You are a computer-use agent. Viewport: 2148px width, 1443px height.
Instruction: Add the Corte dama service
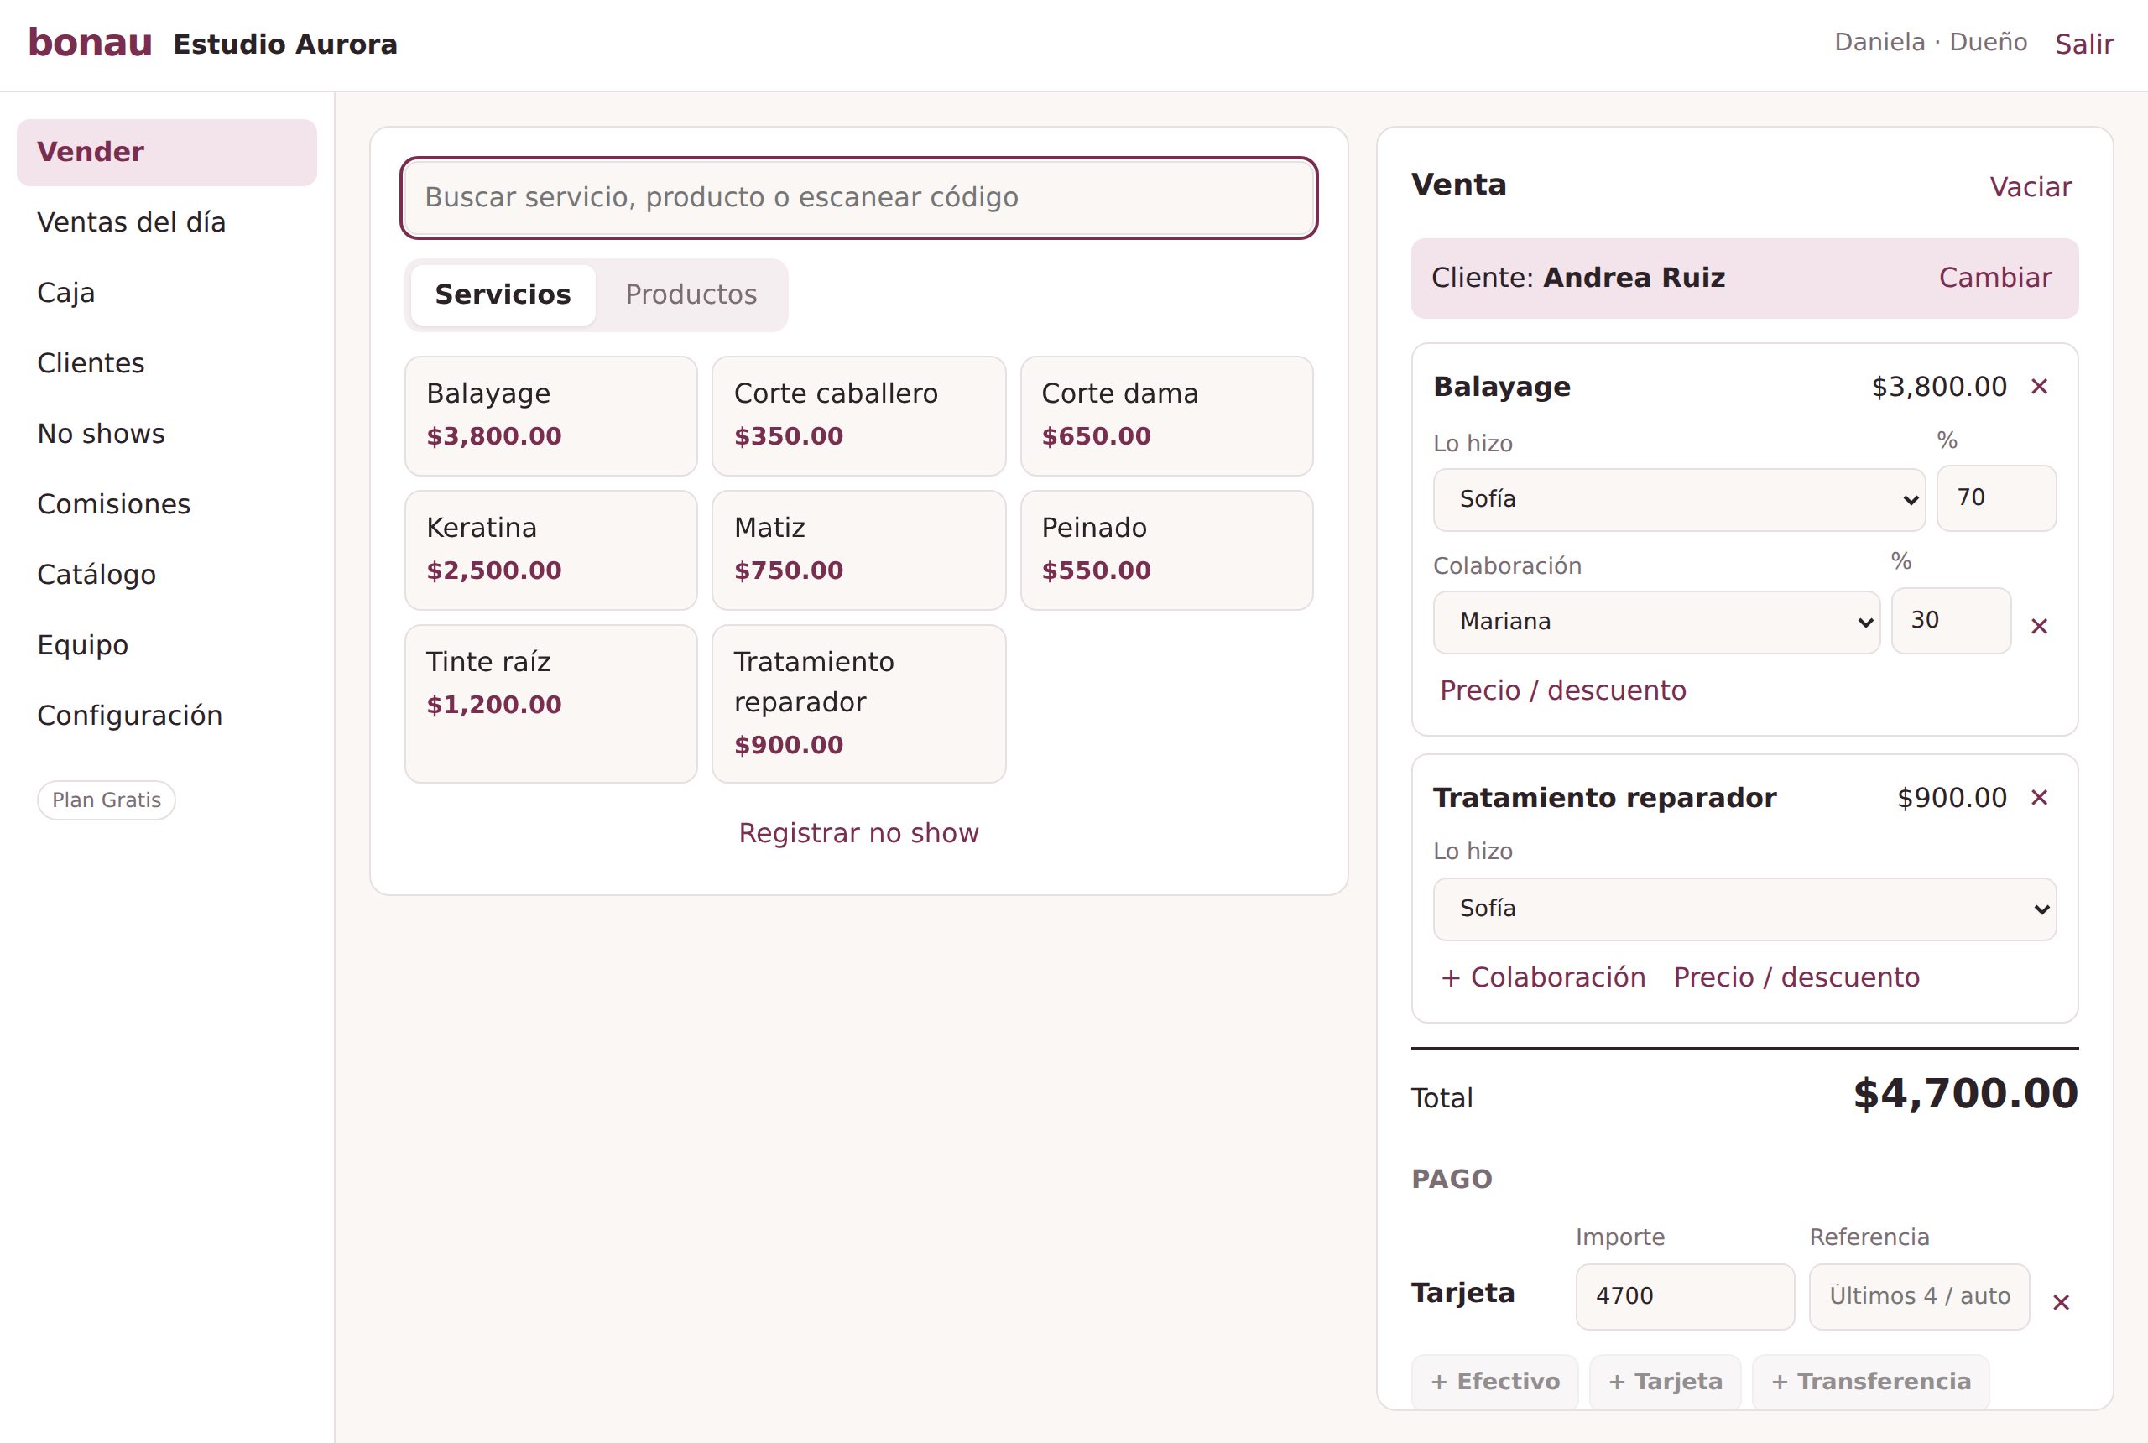pos(1166,416)
